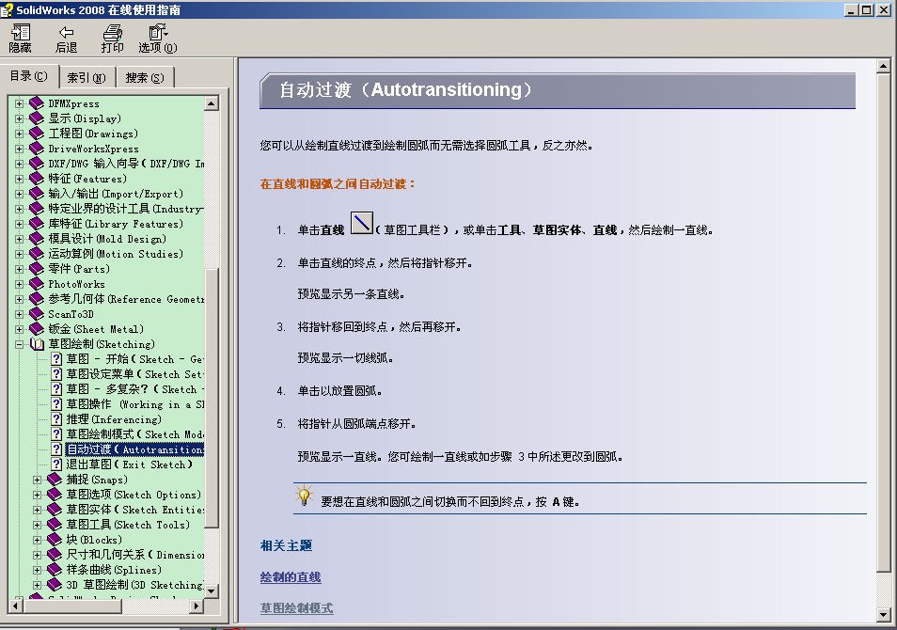Image resolution: width=897 pixels, height=630 pixels.
Task: Click the topic pane scroll-down arrow
Action: [x=883, y=616]
